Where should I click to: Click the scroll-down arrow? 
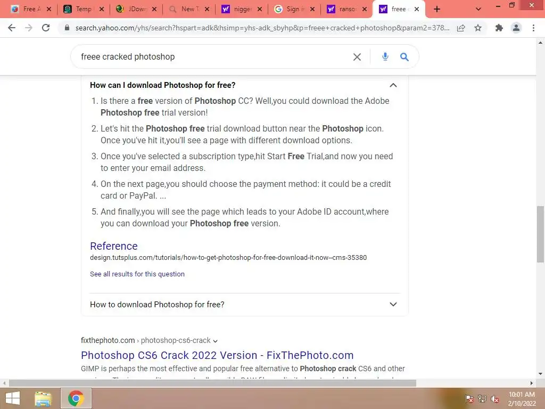pos(540,374)
